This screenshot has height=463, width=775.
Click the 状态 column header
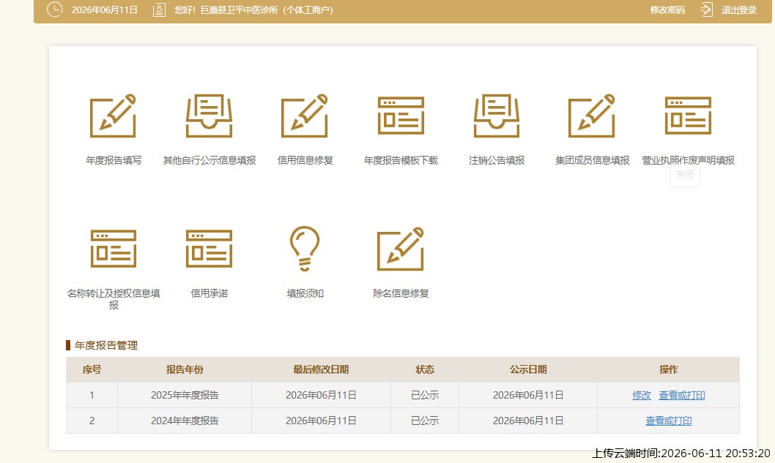[425, 369]
